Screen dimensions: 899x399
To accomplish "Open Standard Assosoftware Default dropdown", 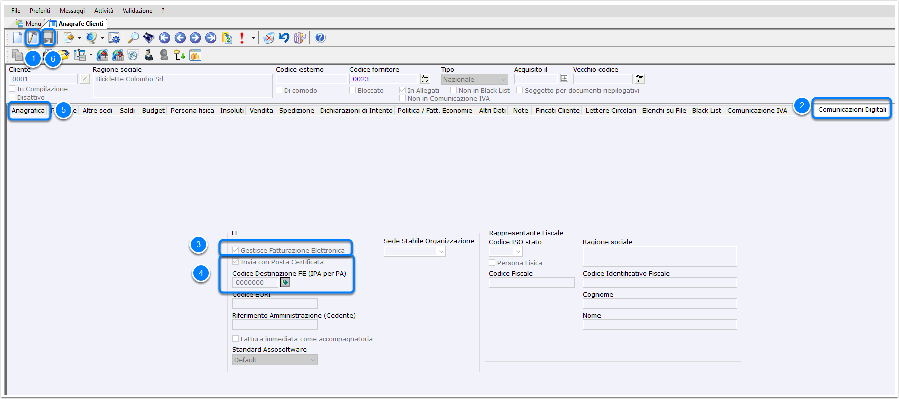I will coord(274,360).
